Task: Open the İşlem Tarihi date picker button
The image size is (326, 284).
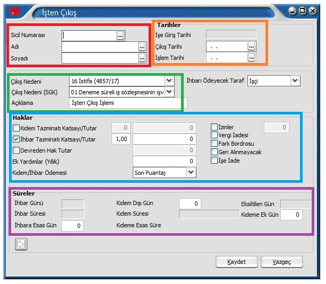Action: point(251,58)
